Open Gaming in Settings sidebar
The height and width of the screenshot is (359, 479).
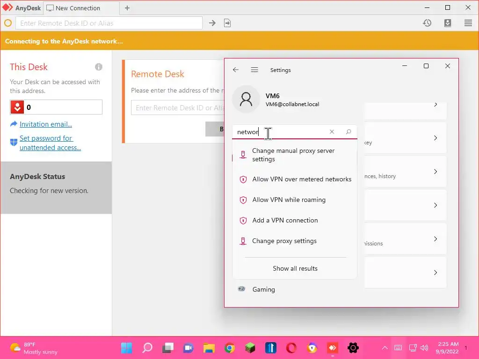264,289
